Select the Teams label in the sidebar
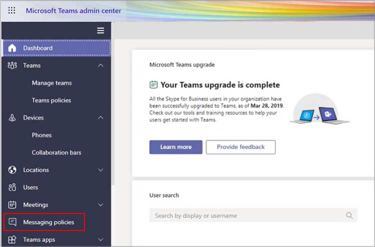 32,65
